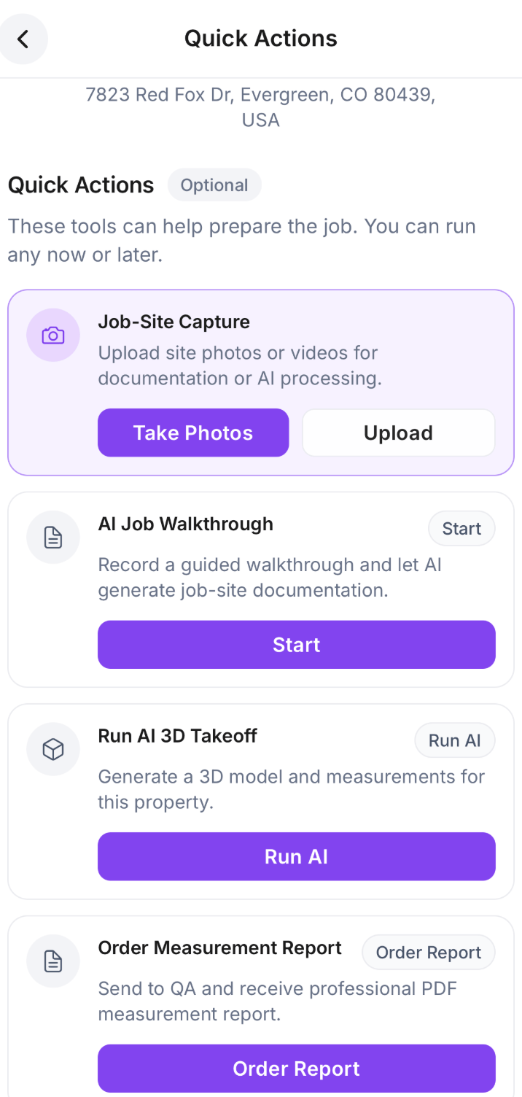Click the large purple Order Report button
522x1097 pixels.
297,1069
